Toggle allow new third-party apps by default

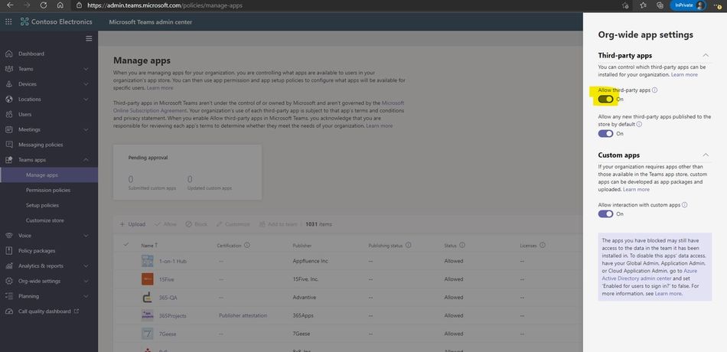pos(605,134)
